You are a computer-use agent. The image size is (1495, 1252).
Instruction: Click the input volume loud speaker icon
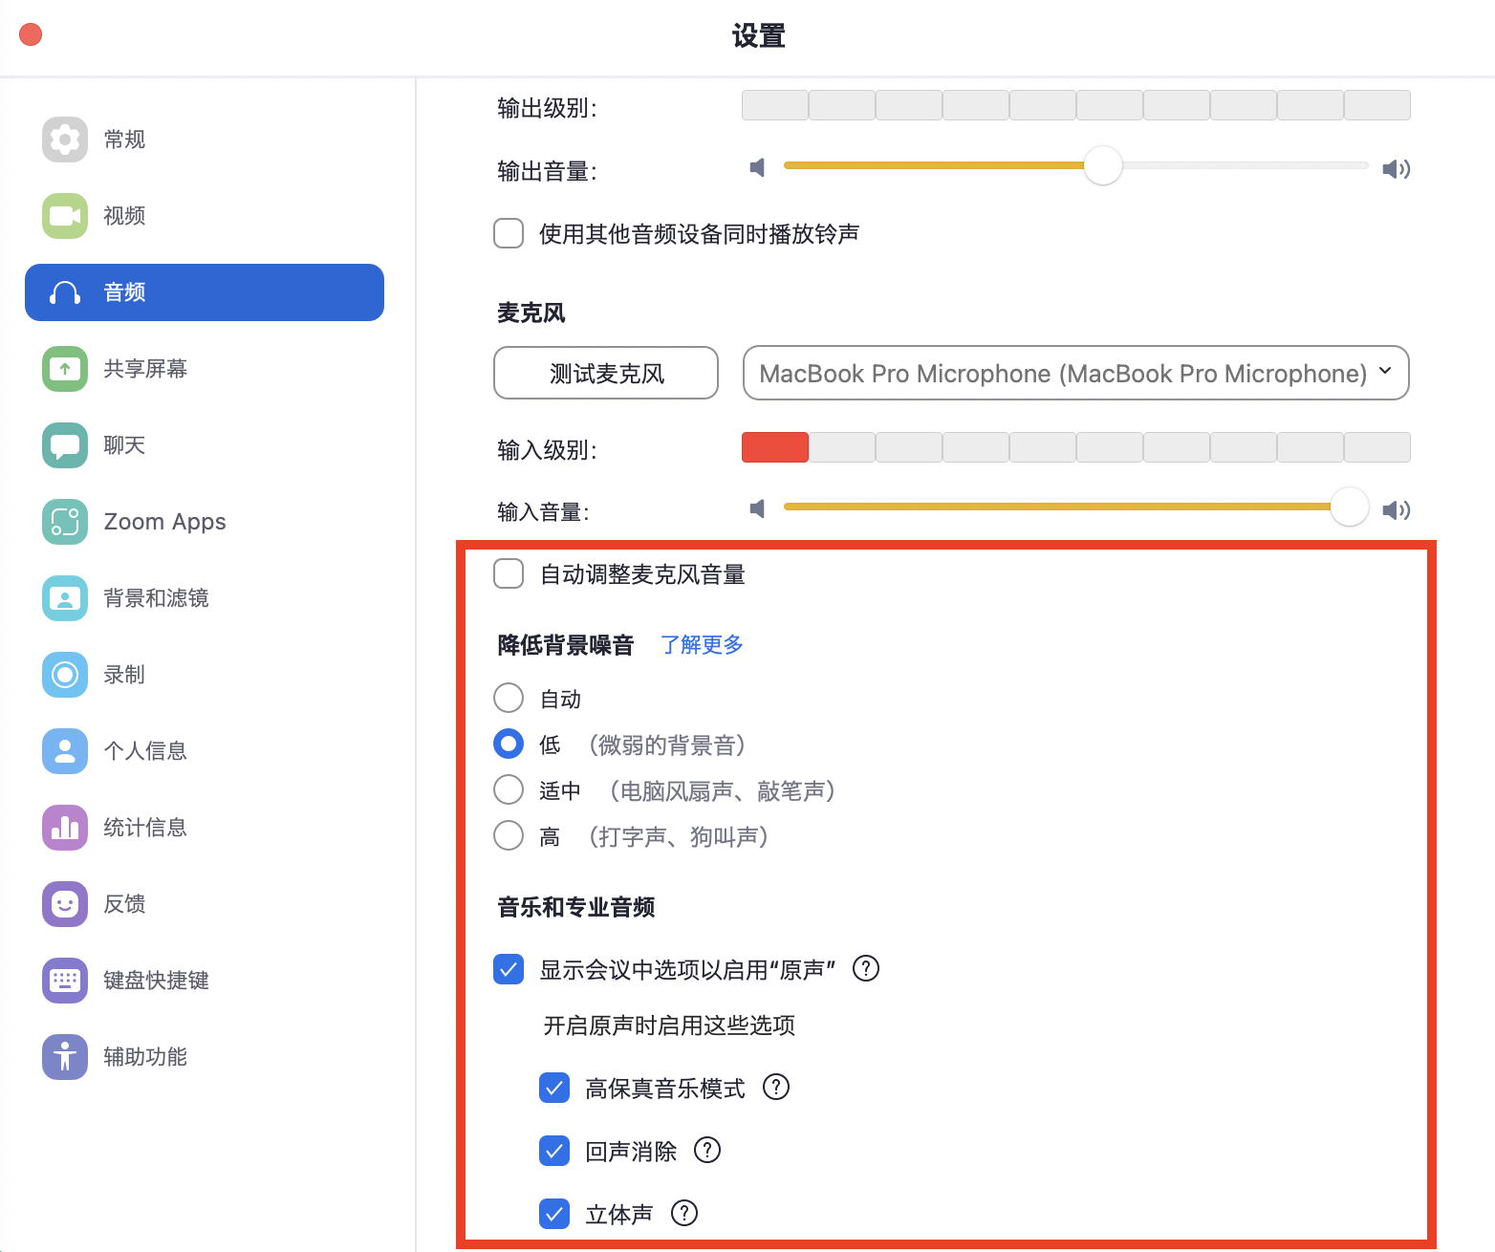(1396, 509)
